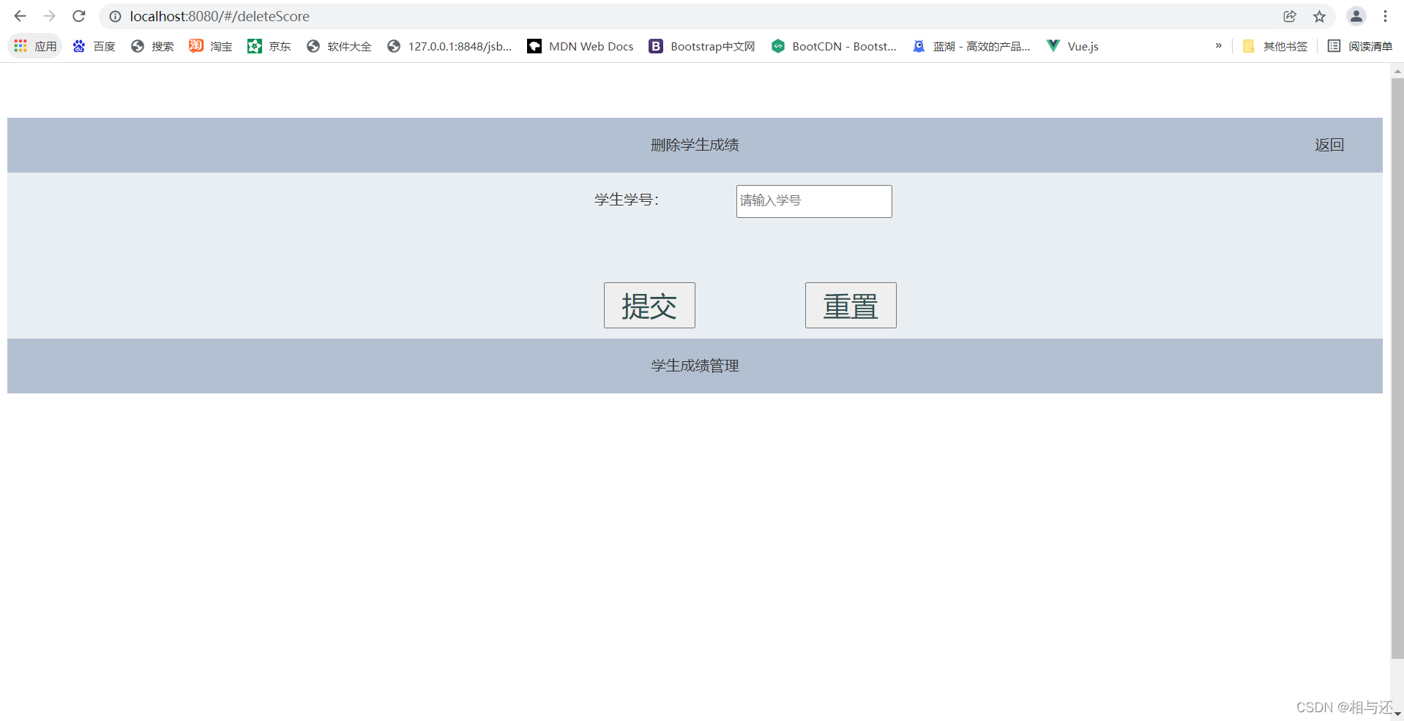Open the user profile icon

[1356, 16]
